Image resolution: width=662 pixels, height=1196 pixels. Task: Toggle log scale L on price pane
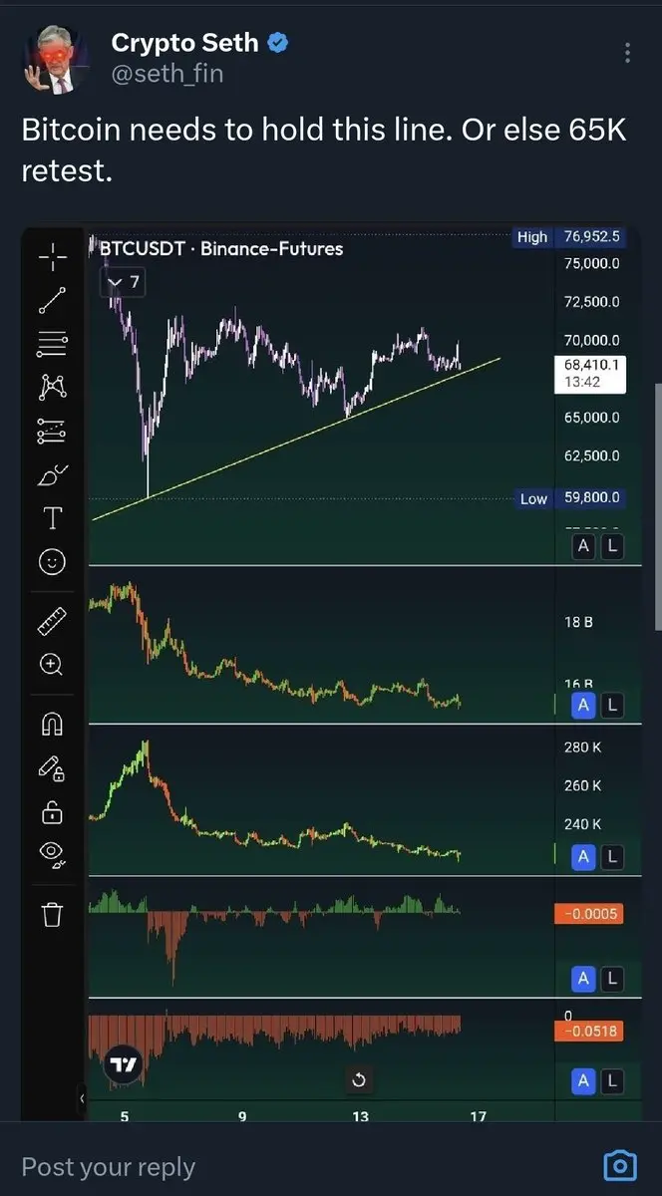pyautogui.click(x=612, y=546)
